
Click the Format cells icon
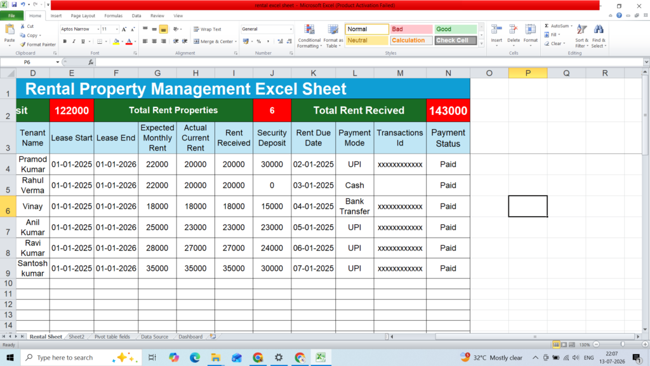coord(530,30)
